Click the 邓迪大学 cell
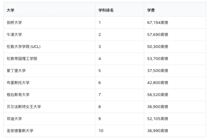 point(15,119)
